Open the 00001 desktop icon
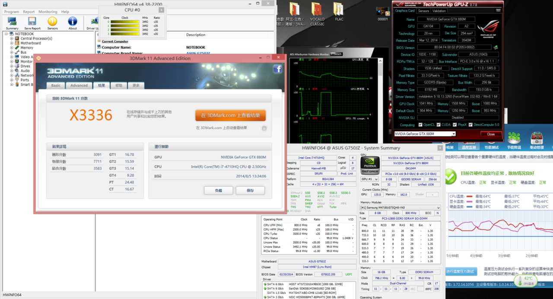This screenshot has width=553, height=299. coord(382,14)
